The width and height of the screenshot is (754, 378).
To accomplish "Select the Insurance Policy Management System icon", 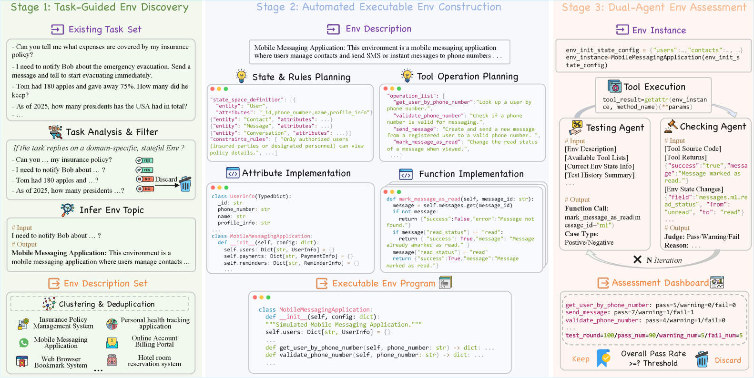I will [x=22, y=324].
